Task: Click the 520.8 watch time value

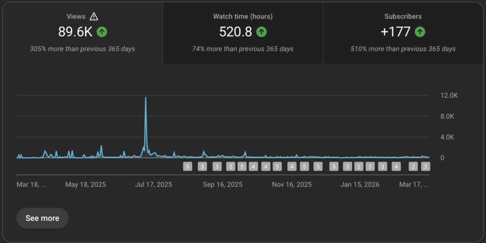Action: [x=235, y=32]
